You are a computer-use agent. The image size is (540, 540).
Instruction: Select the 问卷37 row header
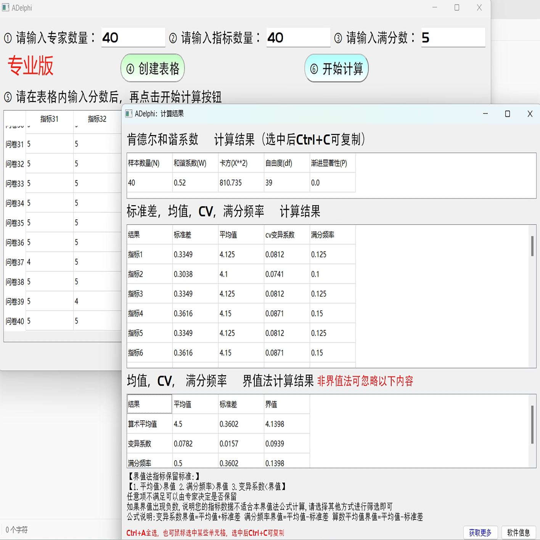tap(15, 262)
